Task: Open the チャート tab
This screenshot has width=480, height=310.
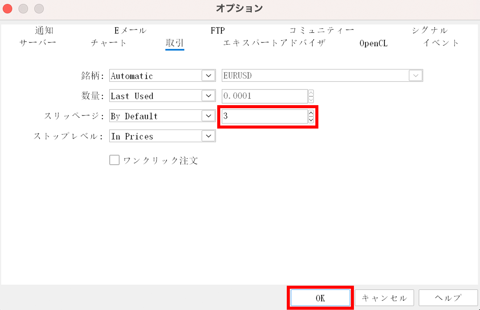Action: (108, 43)
